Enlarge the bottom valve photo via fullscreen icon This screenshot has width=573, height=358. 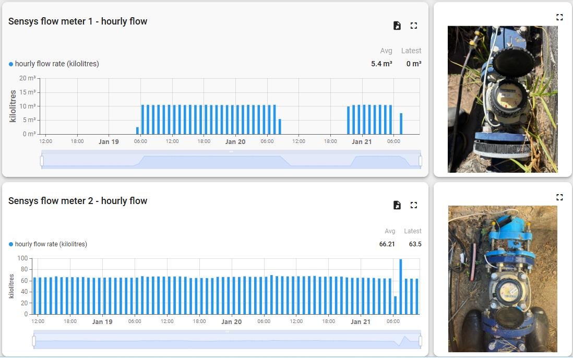[559, 197]
